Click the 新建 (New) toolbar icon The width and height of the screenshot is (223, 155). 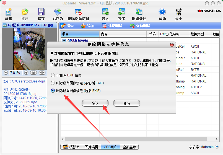(8, 12)
